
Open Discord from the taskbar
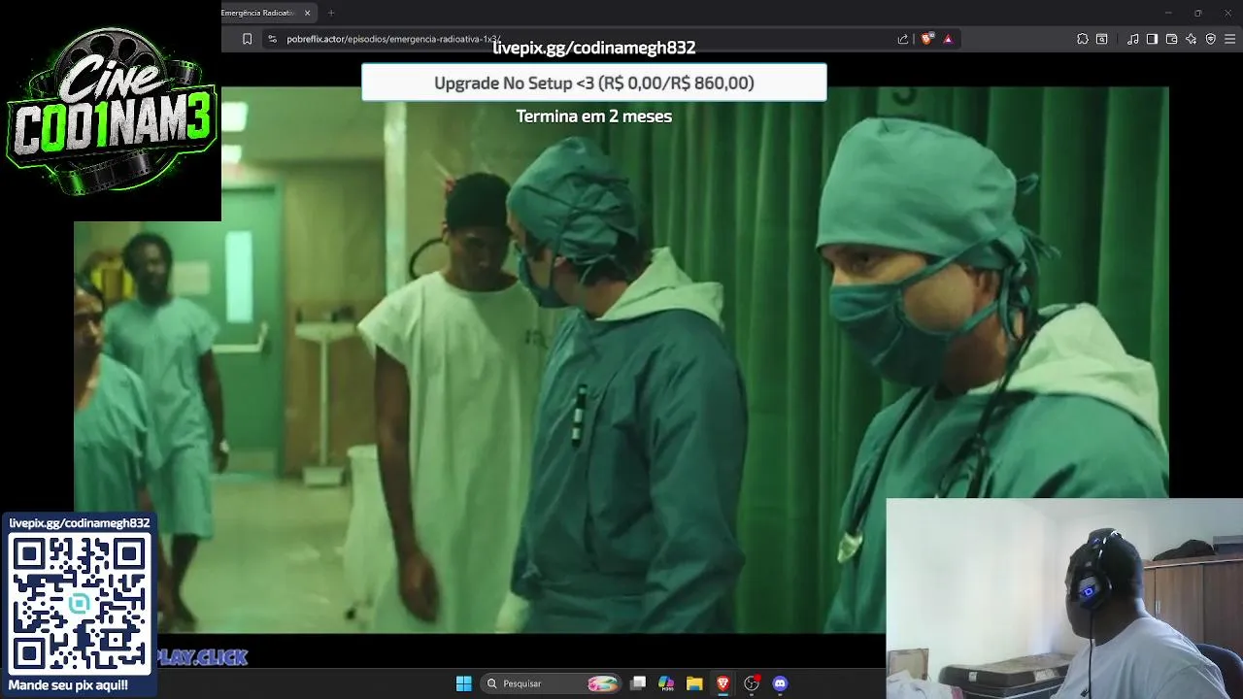coord(780,683)
